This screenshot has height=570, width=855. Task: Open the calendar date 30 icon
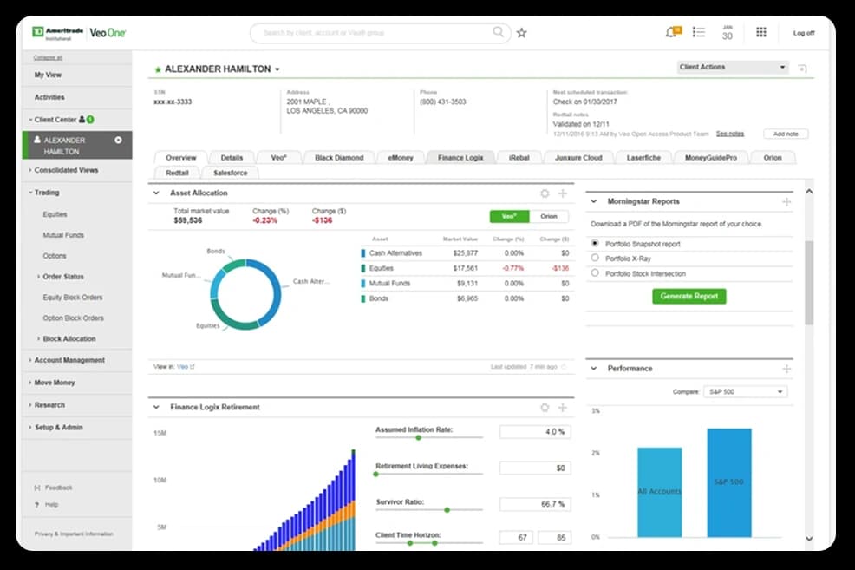(x=728, y=33)
